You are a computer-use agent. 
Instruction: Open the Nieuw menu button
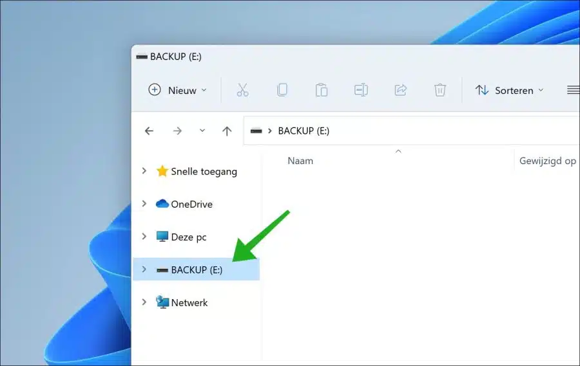178,90
